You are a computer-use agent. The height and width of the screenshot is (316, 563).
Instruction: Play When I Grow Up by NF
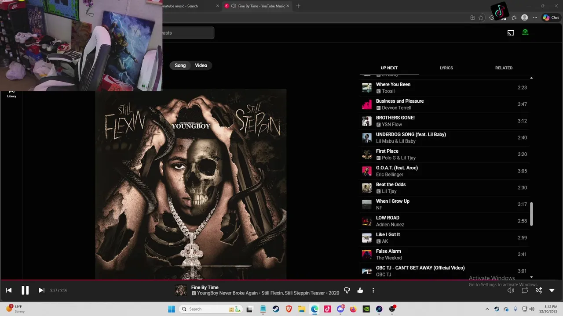[x=444, y=205]
